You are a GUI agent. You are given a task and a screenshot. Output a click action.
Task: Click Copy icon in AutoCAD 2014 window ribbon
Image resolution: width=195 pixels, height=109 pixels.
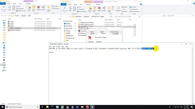pos(70,9)
